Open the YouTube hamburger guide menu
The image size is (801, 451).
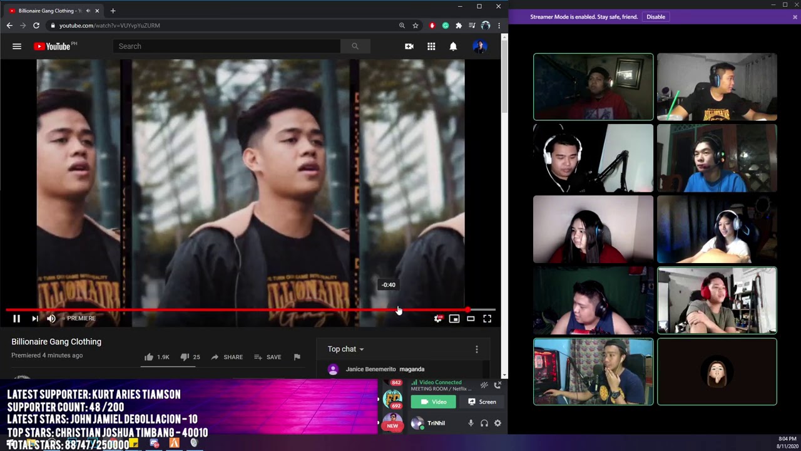17,46
